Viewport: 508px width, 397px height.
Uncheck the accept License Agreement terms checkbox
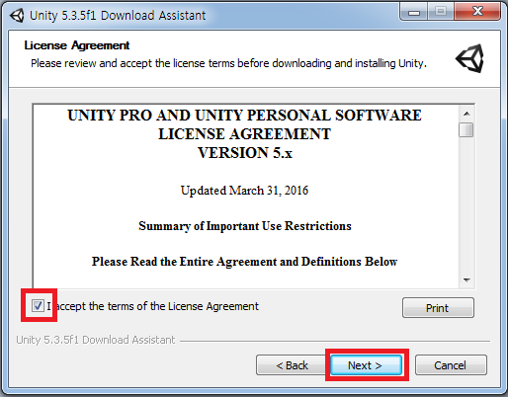pos(38,306)
